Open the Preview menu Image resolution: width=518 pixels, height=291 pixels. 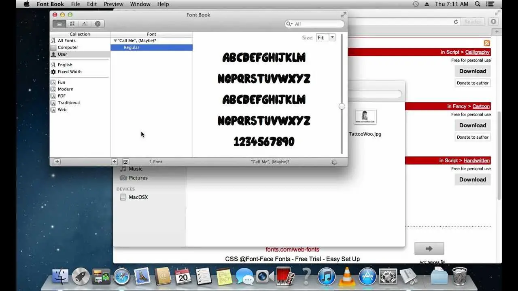click(x=114, y=4)
